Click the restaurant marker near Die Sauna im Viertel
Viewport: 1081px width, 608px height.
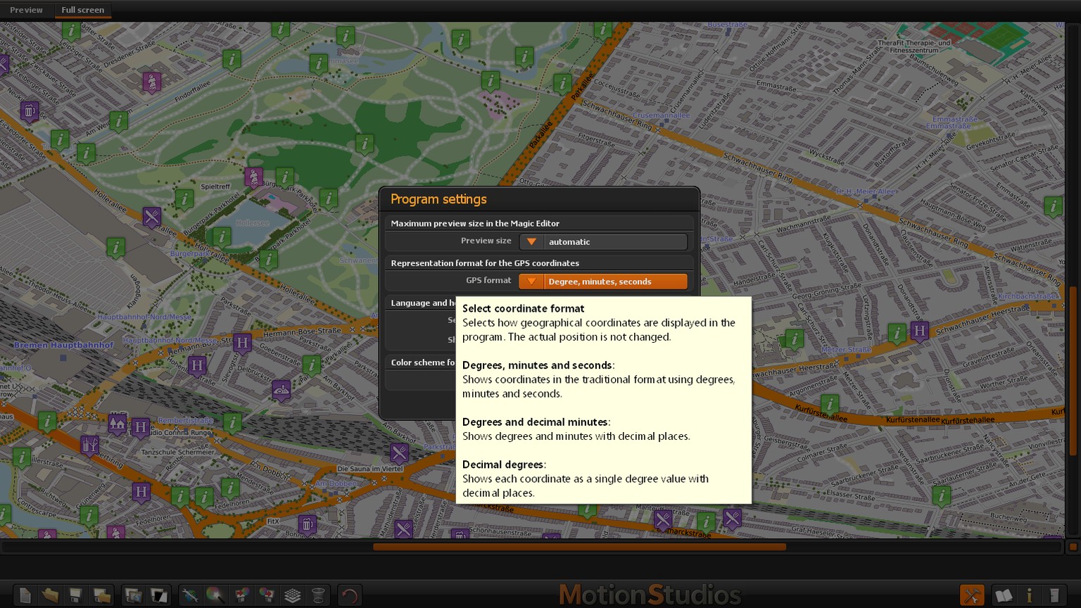pos(399,453)
